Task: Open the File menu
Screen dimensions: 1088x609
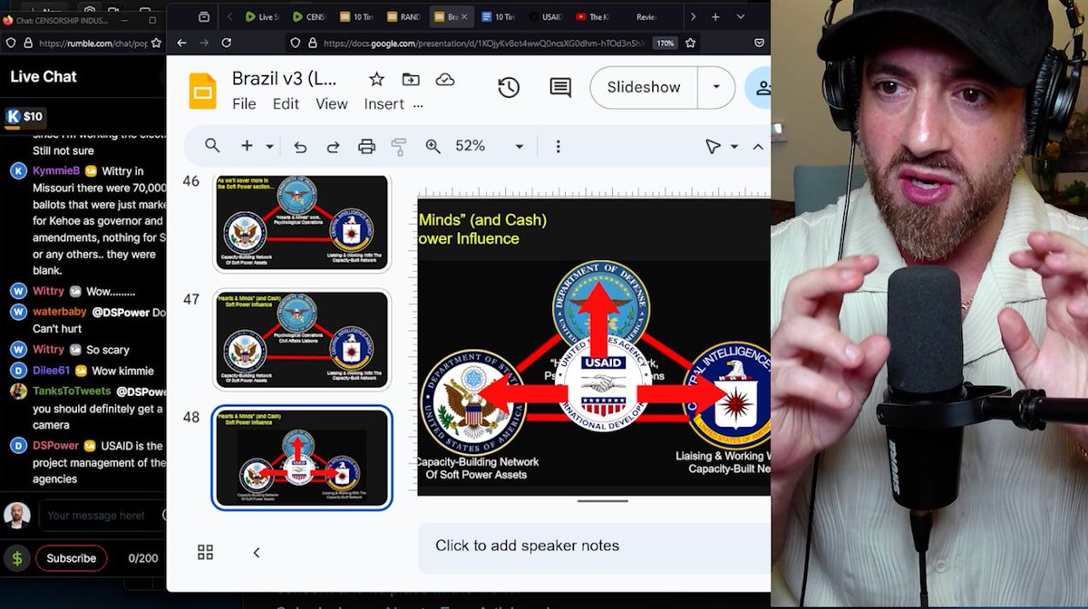Action: (x=244, y=104)
